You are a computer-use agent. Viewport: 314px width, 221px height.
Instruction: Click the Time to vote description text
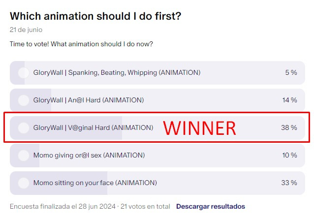pyautogui.click(x=81, y=44)
